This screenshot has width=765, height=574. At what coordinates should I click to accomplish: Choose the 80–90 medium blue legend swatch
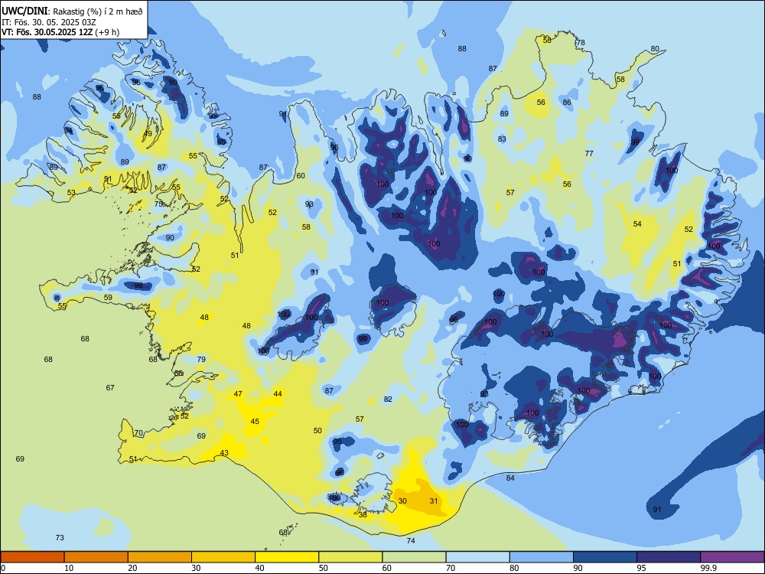[x=542, y=557]
